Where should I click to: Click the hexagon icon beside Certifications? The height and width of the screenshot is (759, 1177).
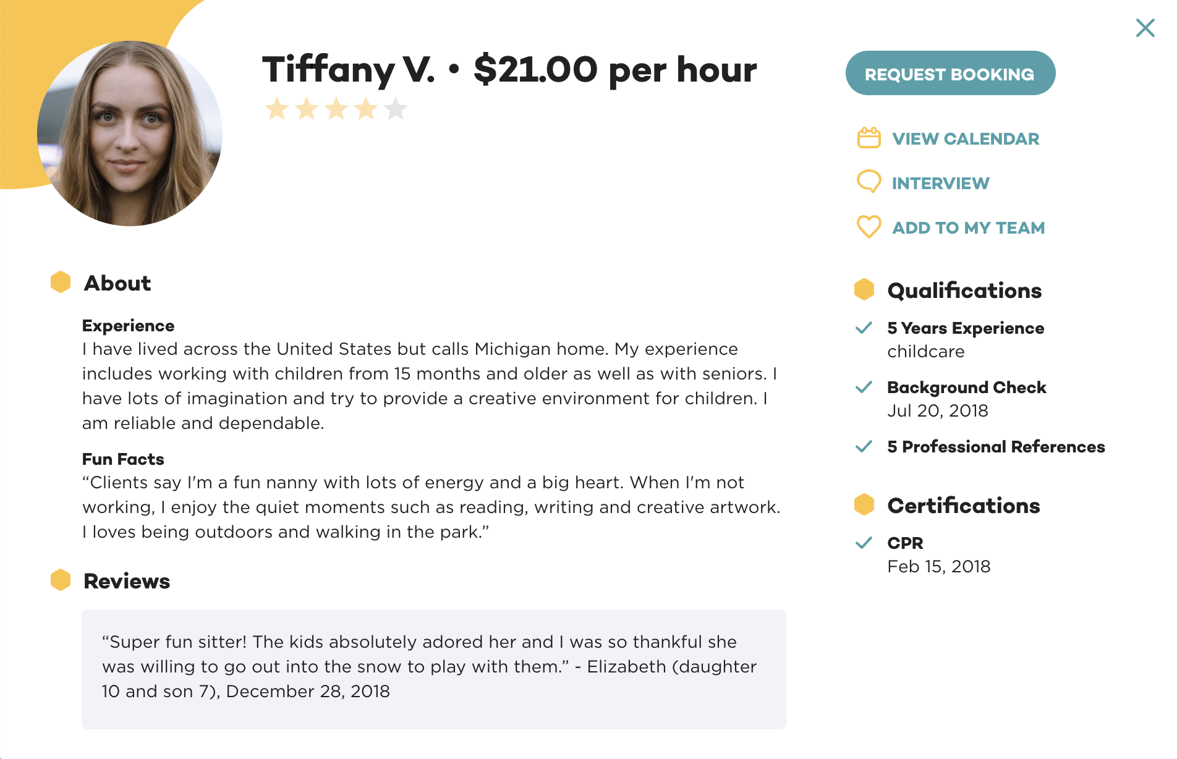(x=864, y=504)
